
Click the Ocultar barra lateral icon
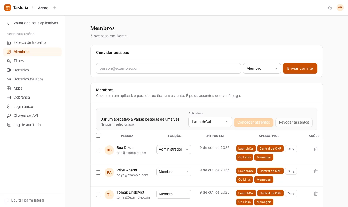7,200
